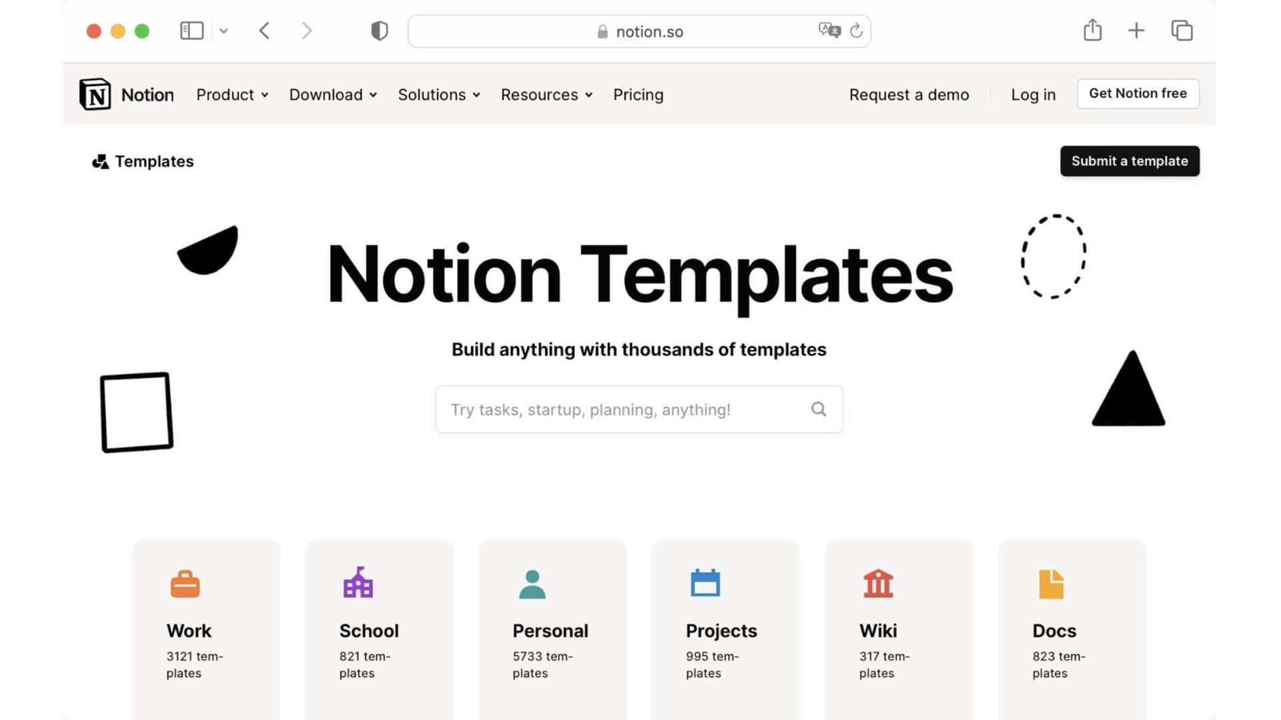Open the Resources menu

pos(544,94)
